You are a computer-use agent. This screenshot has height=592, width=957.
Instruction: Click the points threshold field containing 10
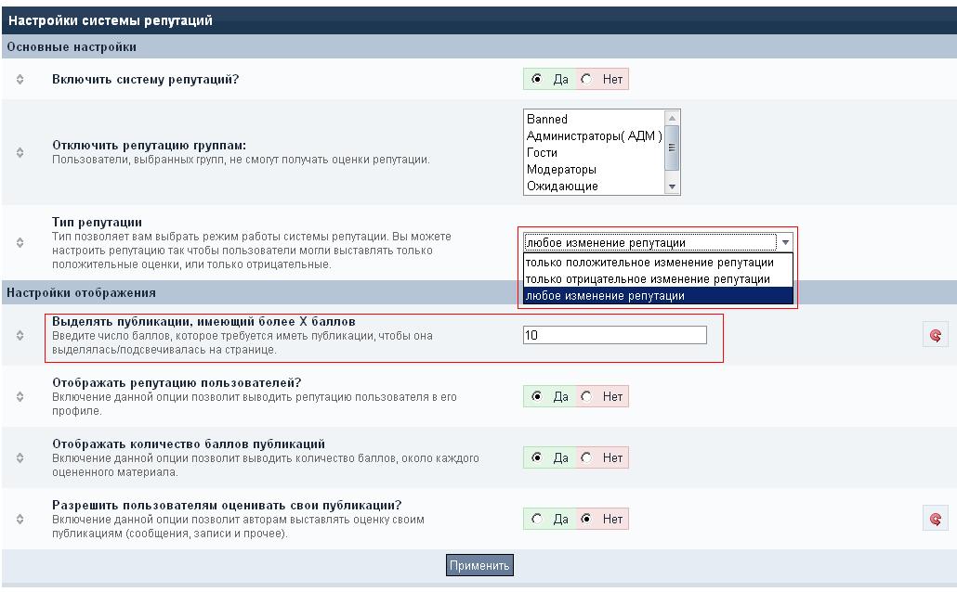tap(614, 335)
